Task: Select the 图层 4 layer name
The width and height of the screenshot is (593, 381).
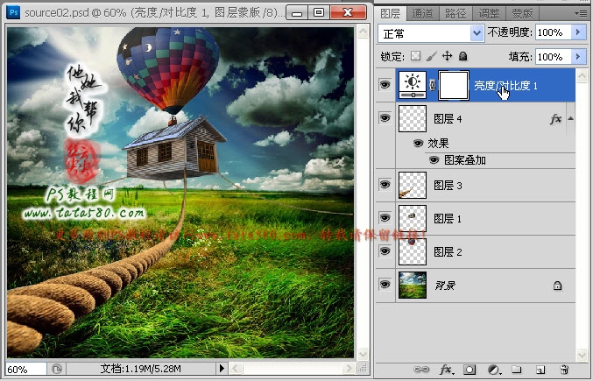Action: pyautogui.click(x=448, y=119)
